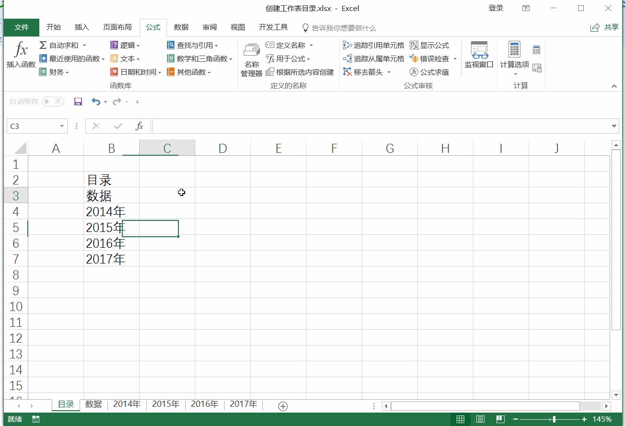The height and width of the screenshot is (426, 625).
Task: Select Trace Precedents (追踪引用单元格)
Action: [x=374, y=45]
